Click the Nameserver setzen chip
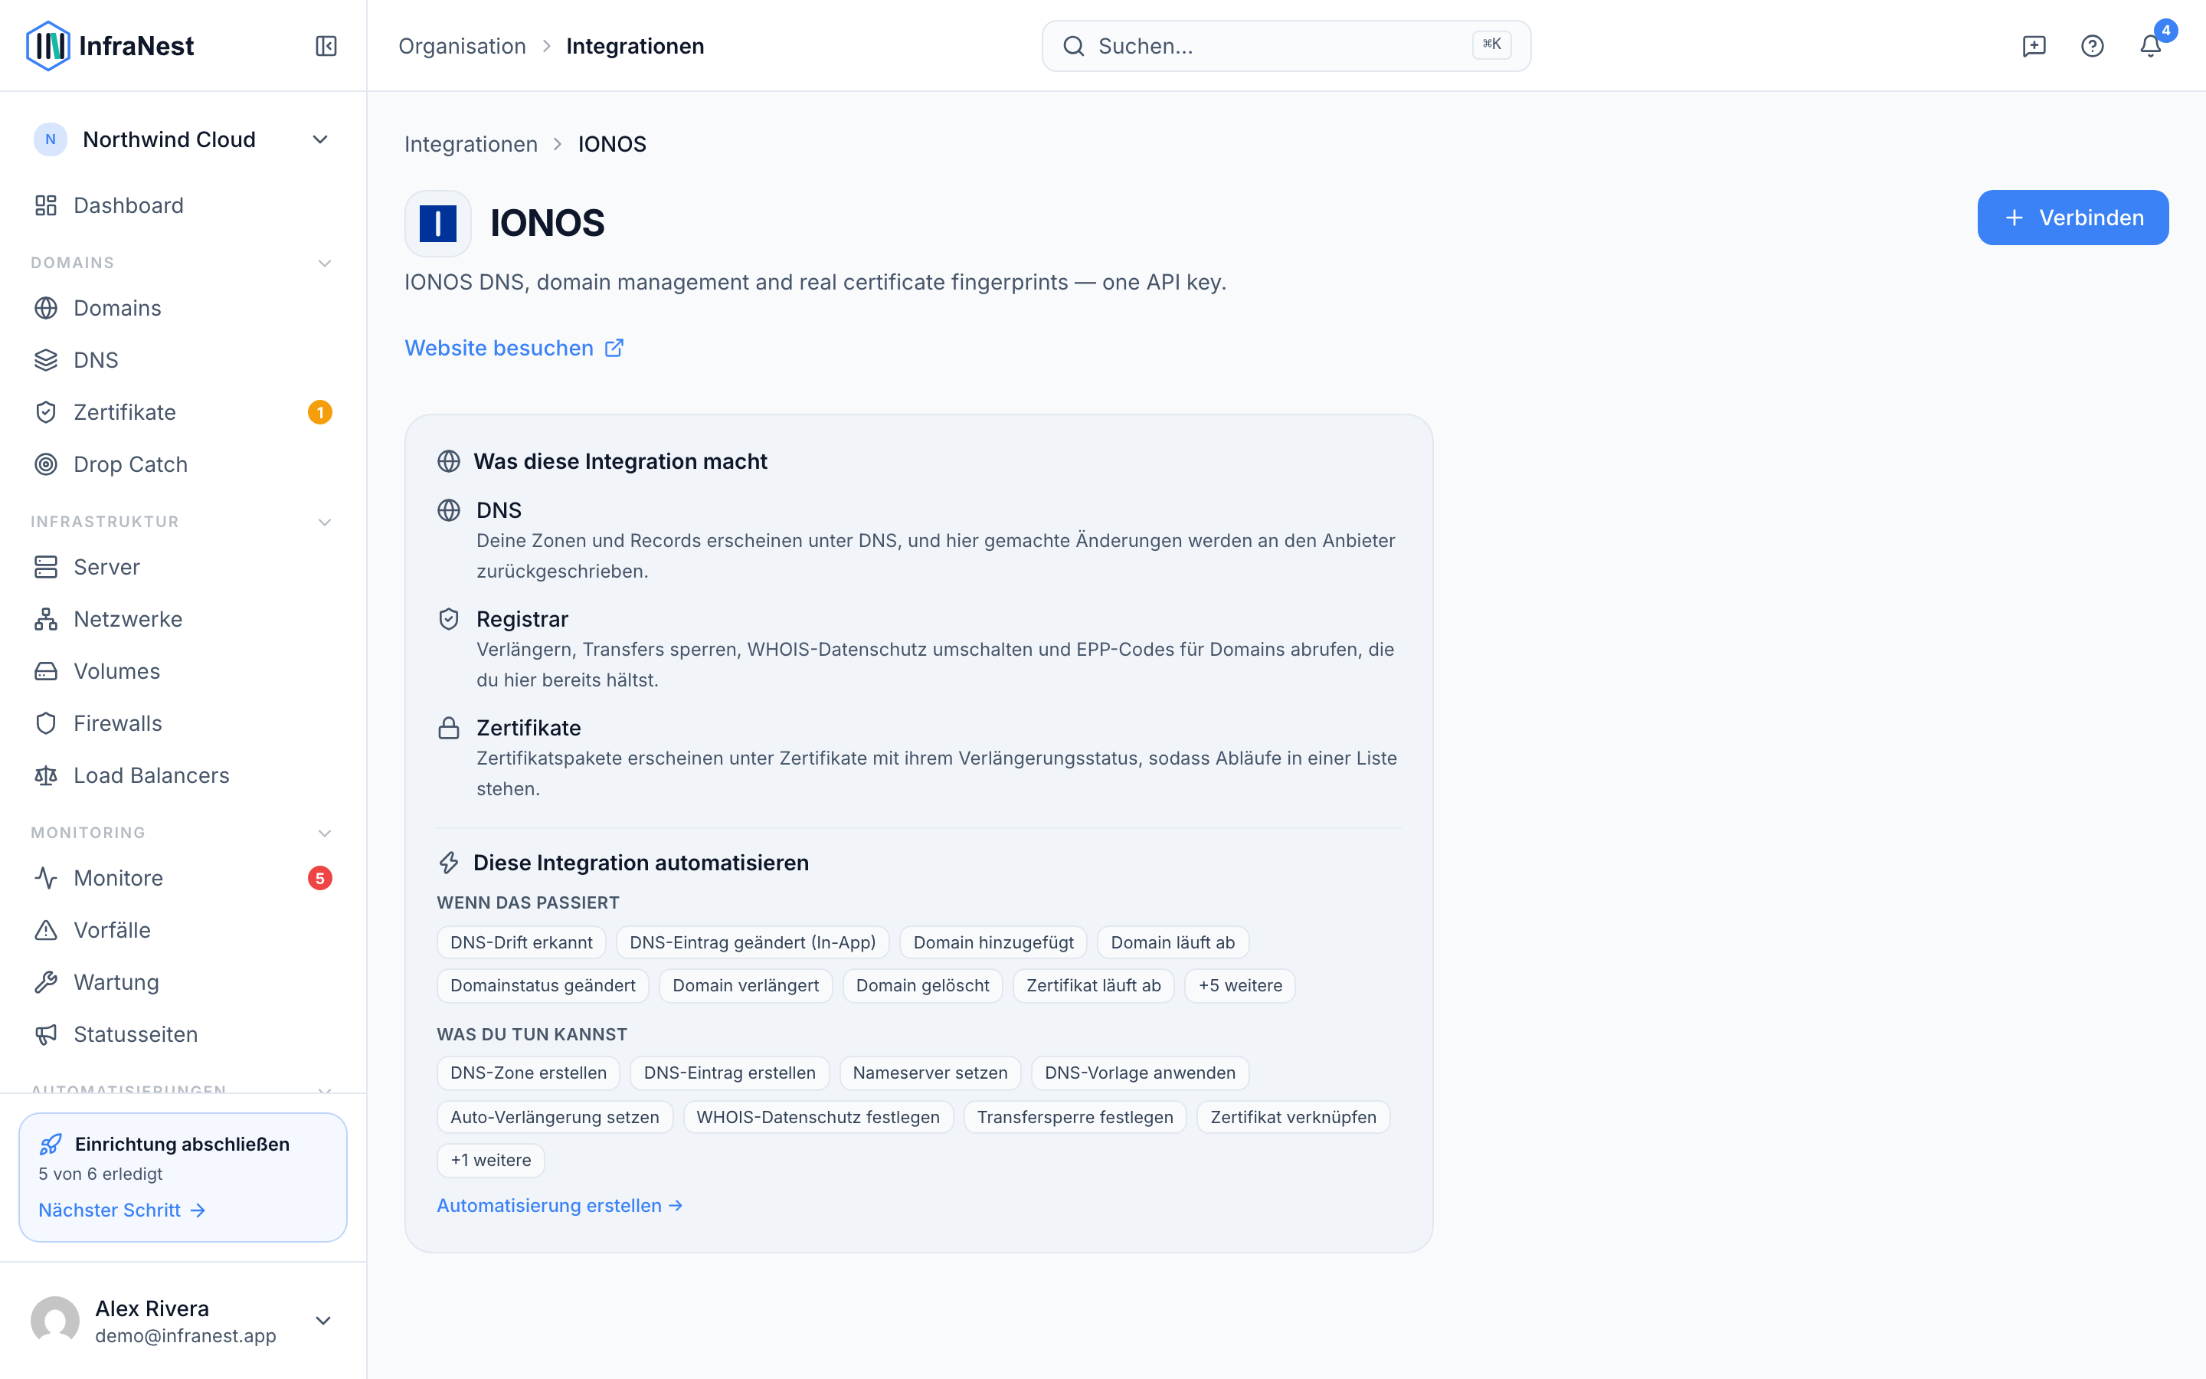2206x1379 pixels. [x=930, y=1073]
